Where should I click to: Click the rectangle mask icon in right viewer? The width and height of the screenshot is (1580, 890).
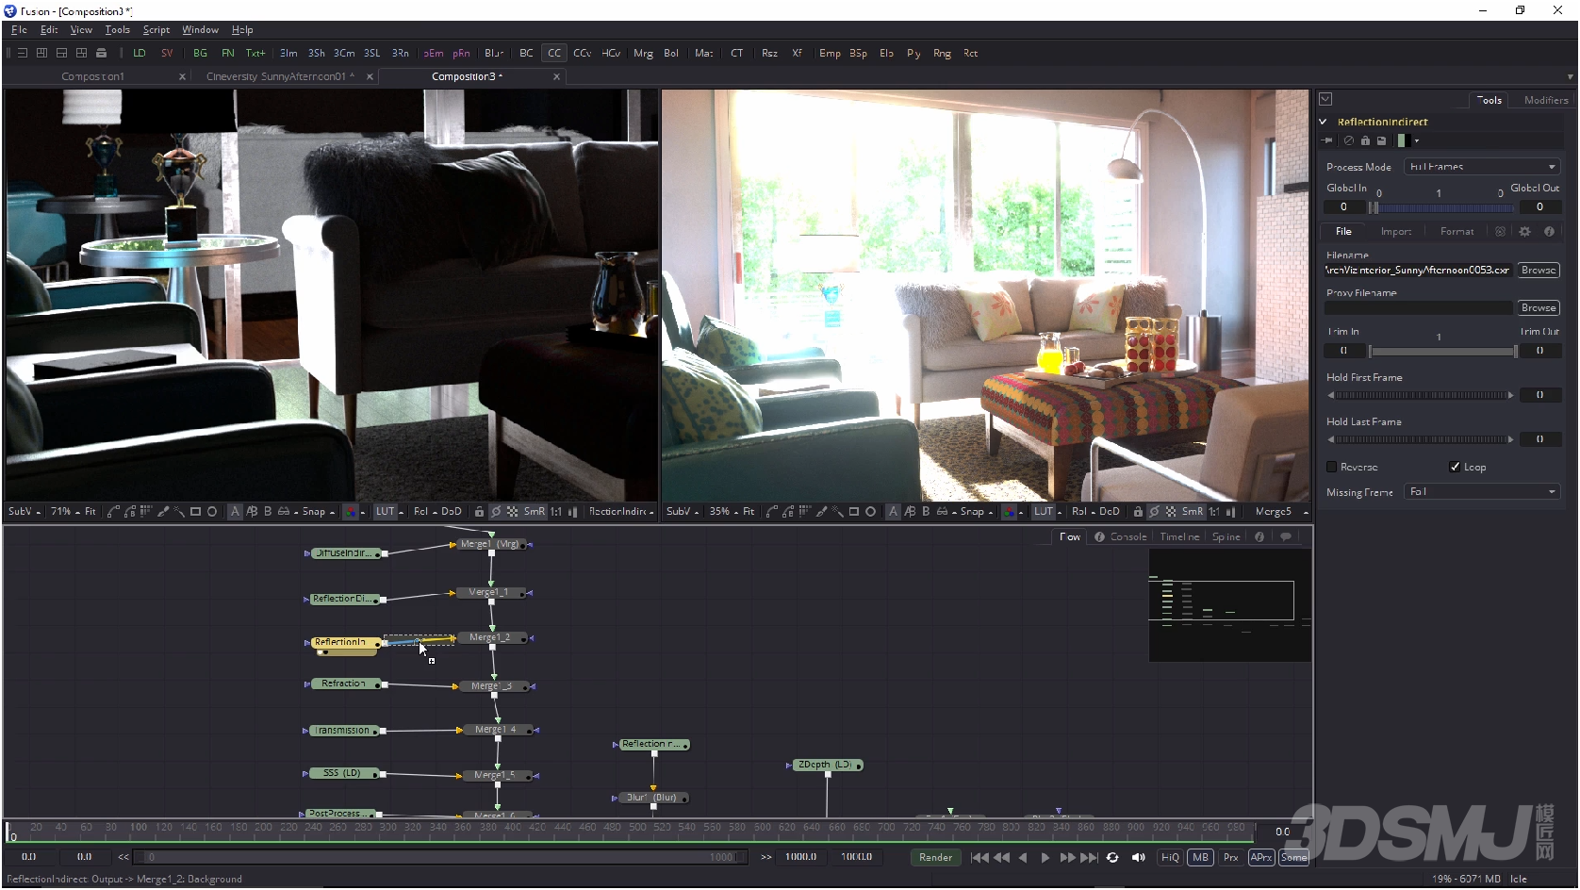coord(853,512)
